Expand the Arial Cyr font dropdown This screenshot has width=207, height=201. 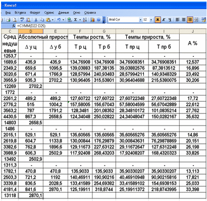click(x=140, y=20)
